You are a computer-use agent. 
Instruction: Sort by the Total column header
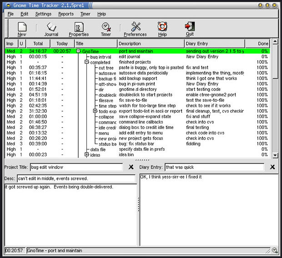click(x=38, y=44)
